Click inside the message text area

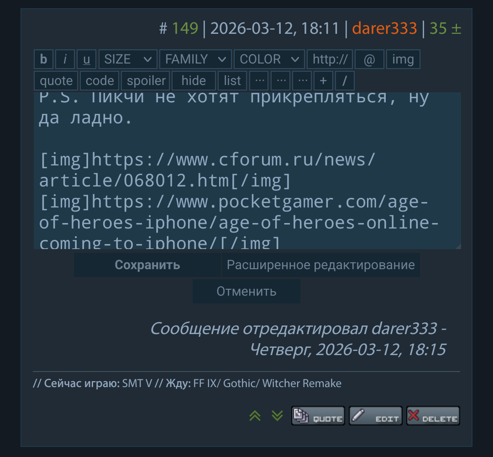coord(247,170)
